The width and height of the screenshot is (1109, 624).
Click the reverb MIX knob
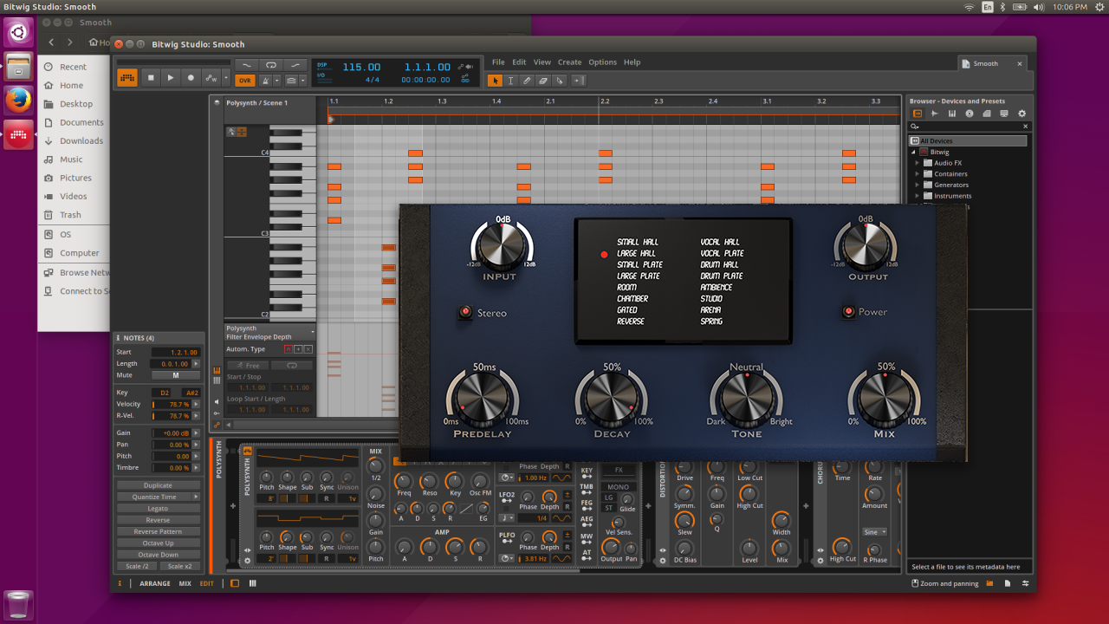tap(885, 398)
